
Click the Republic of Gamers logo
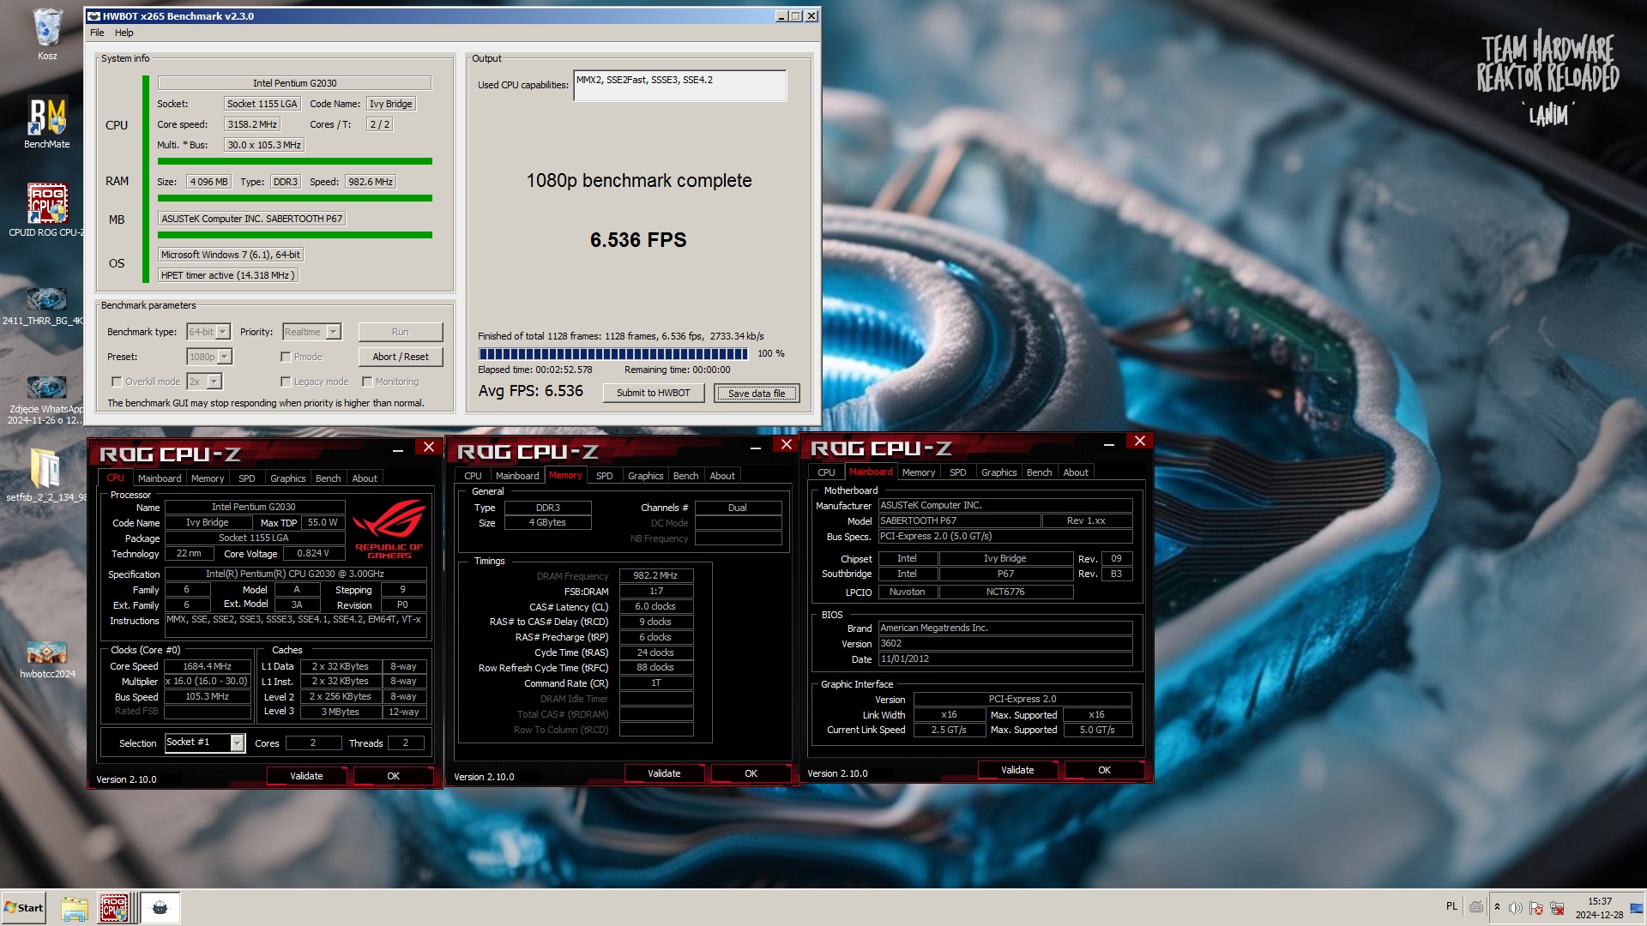pos(389,530)
